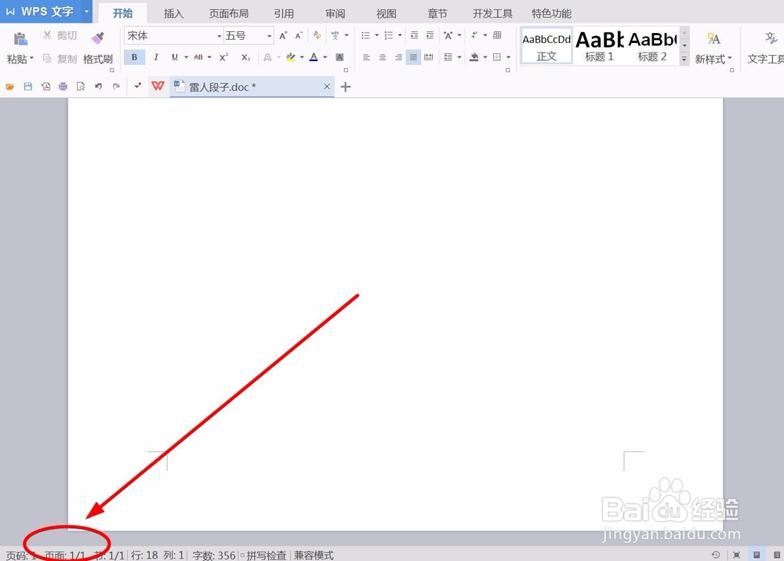Toggle italic formatting
Viewport: 784px width, 561px height.
(156, 56)
